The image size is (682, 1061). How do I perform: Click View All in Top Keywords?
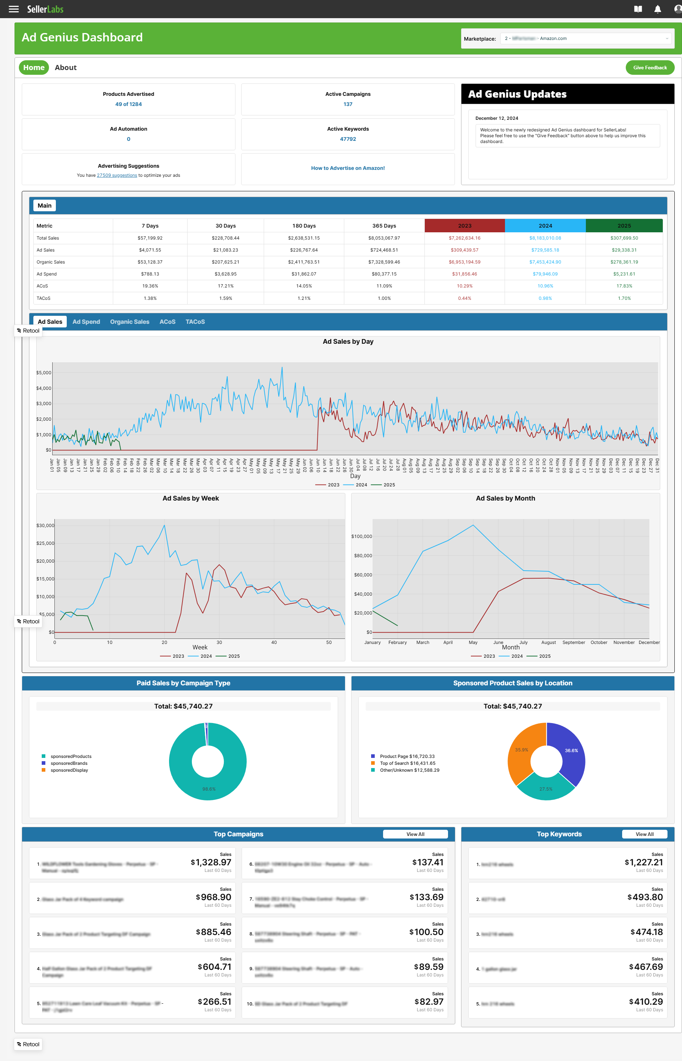pos(644,834)
